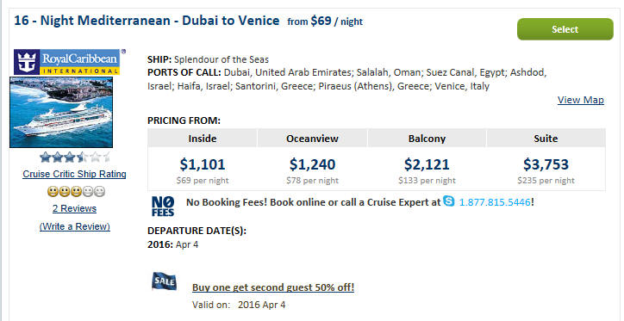This screenshot has height=321, width=624.
Task: Open the Buy one get second guest 50% off offer
Action: (273, 287)
